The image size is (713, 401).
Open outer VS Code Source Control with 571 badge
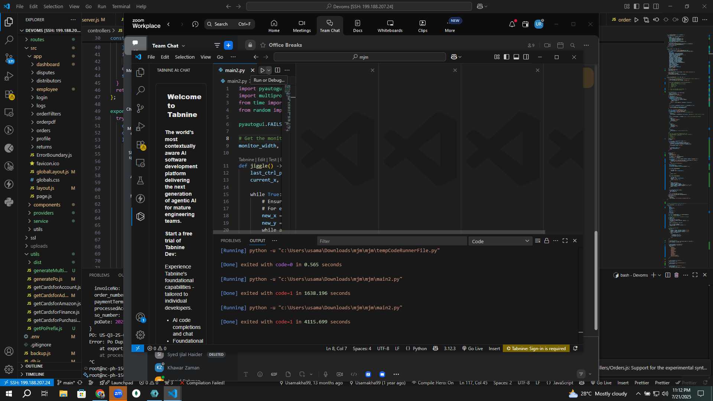[x=9, y=58]
